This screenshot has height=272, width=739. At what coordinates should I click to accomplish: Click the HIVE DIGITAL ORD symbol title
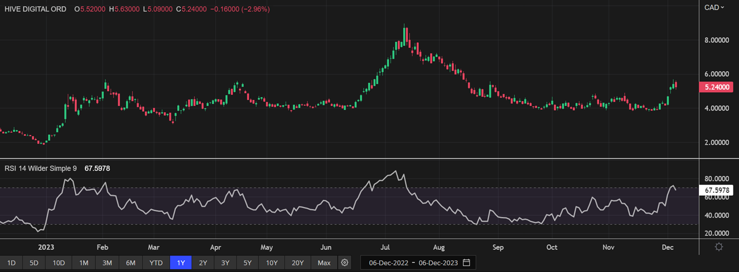point(35,9)
